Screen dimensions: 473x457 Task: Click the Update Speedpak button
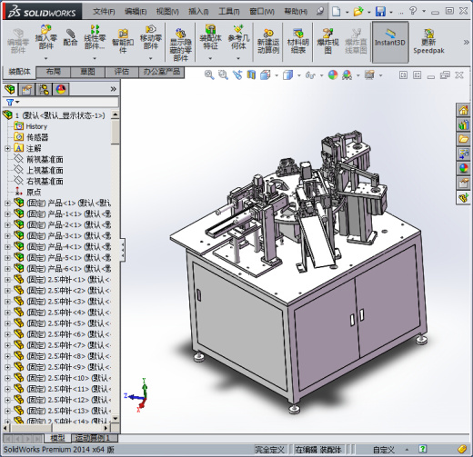pyautogui.click(x=428, y=42)
